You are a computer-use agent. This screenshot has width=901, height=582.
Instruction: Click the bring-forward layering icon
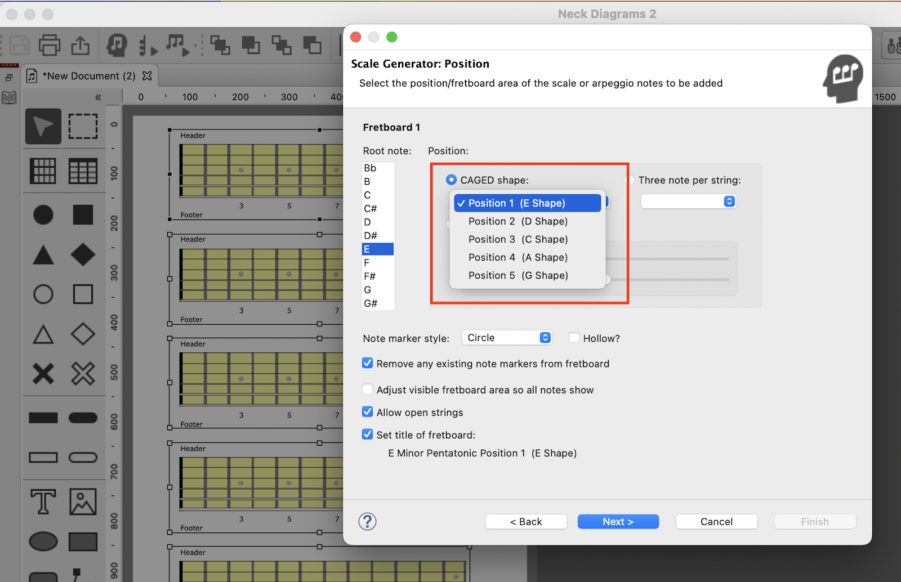(x=220, y=45)
